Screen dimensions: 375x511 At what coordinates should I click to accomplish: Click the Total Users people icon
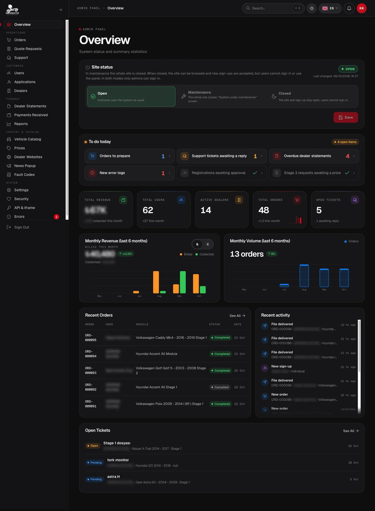181,200
